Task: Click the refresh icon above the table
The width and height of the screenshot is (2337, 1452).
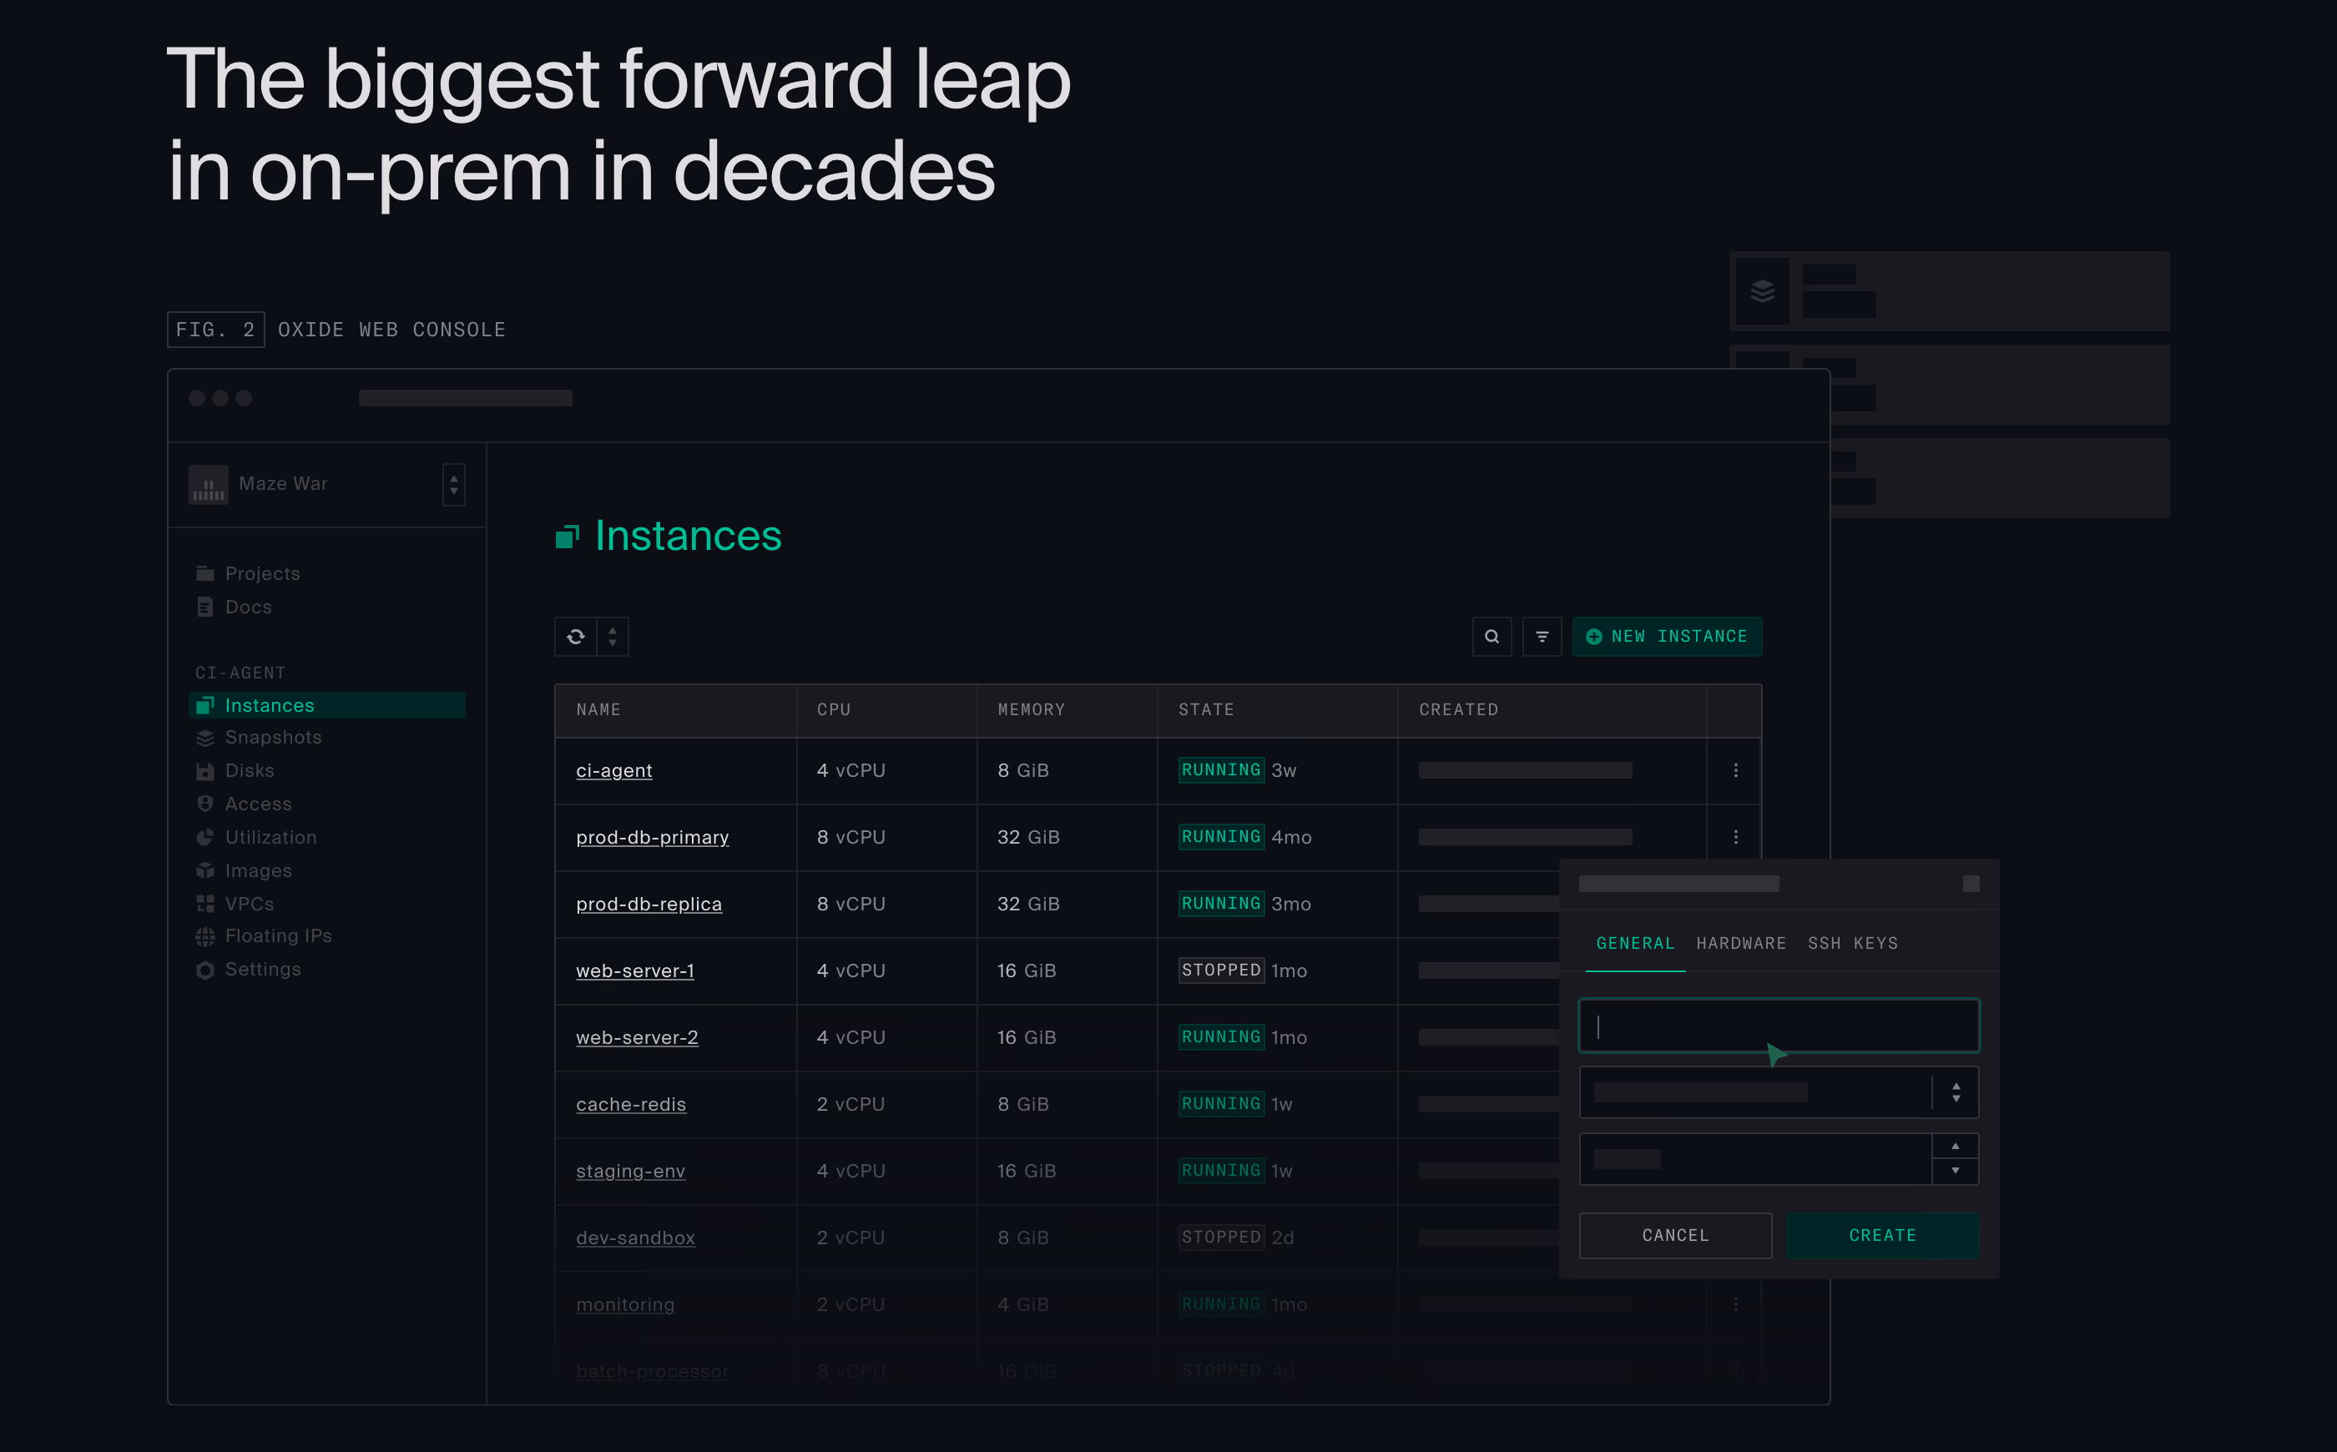Action: [x=575, y=637]
